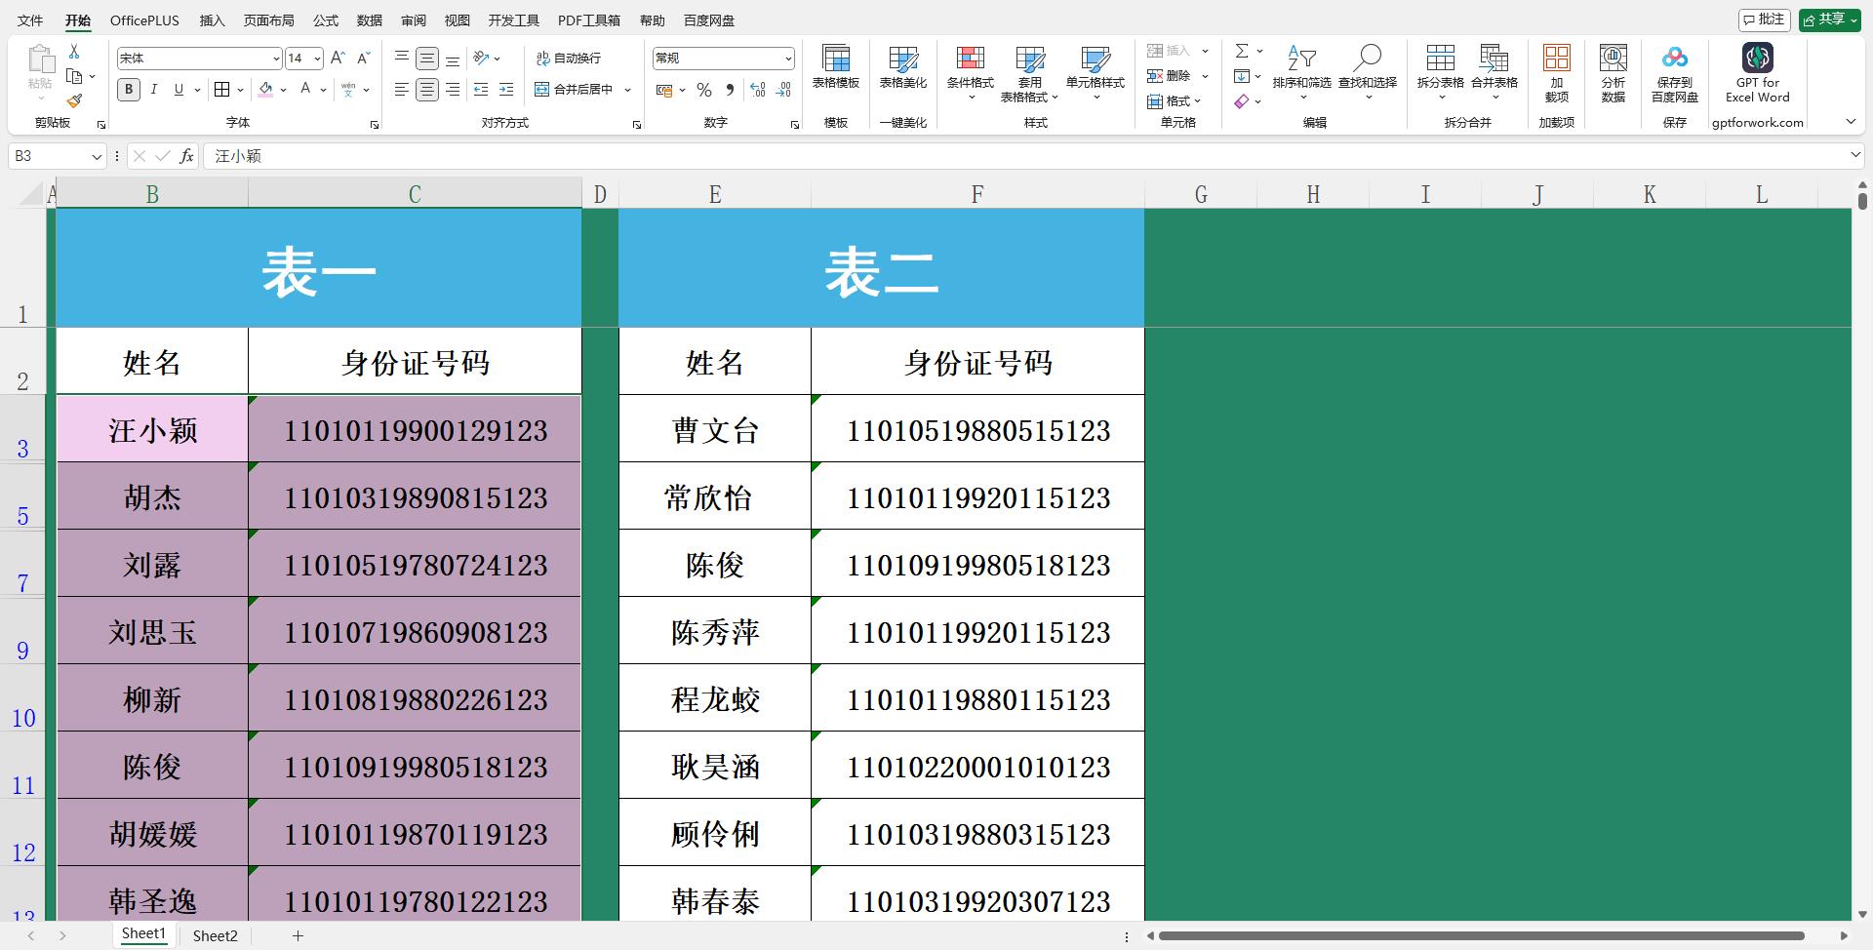
Task: Expand the formula bar chevron
Action: click(x=1855, y=155)
